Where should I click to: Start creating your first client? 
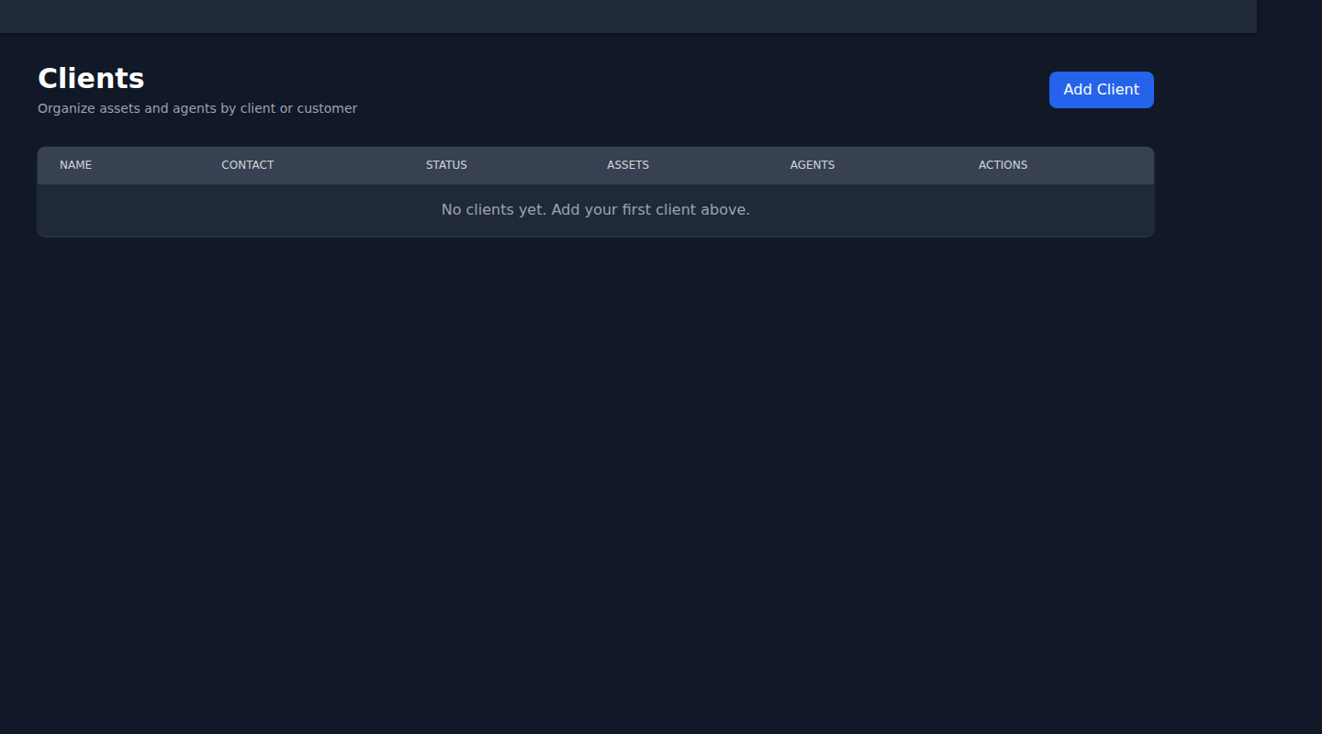click(1101, 90)
